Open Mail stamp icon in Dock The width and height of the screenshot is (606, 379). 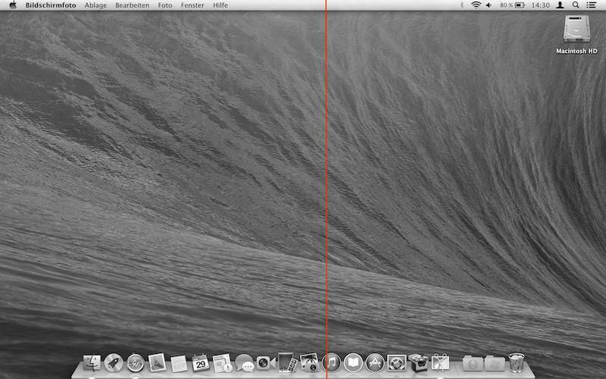click(157, 363)
